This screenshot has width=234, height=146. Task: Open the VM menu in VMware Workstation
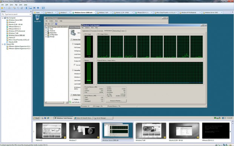click(16, 5)
